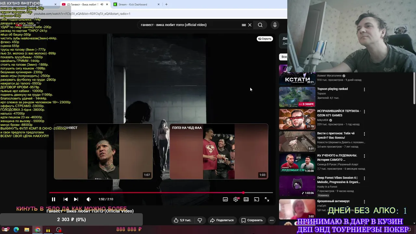Open suggested video ГАНВЕСТ card 1:07
The width and height of the screenshot is (416, 234).
(x=103, y=151)
